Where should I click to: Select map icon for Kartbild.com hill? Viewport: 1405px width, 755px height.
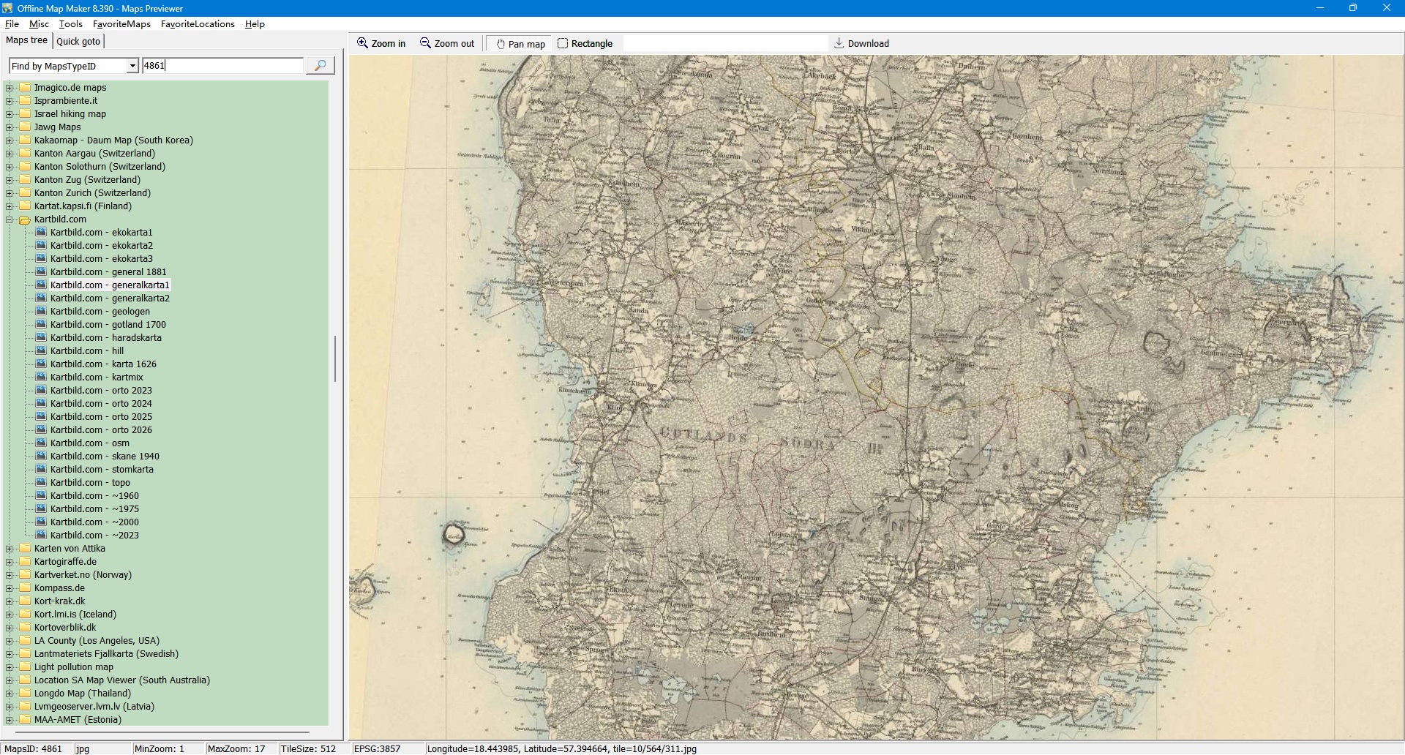41,350
